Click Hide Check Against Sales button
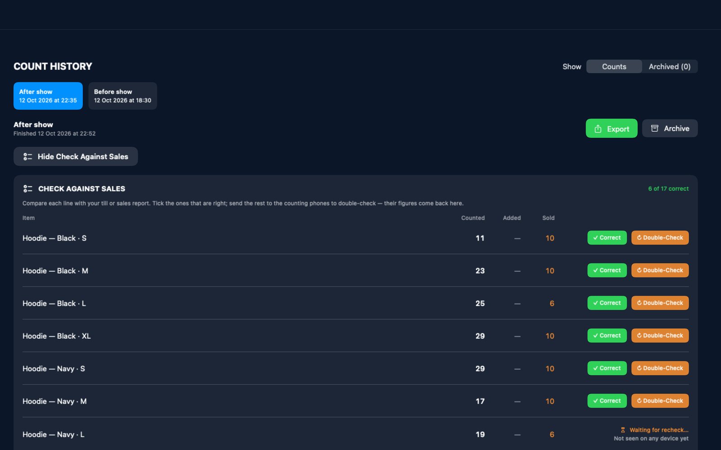Screen dimensions: 721x450 [76, 157]
